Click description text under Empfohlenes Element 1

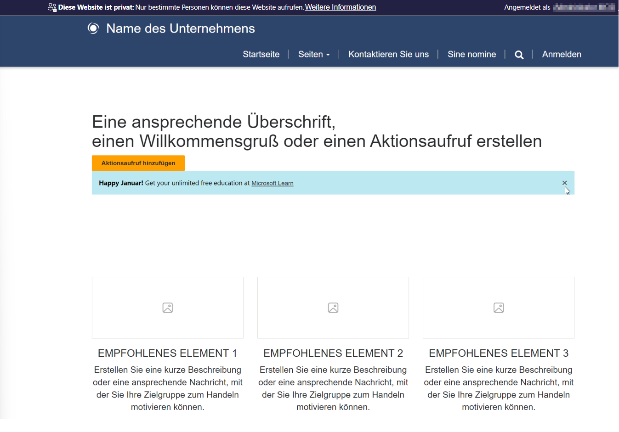tap(168, 388)
